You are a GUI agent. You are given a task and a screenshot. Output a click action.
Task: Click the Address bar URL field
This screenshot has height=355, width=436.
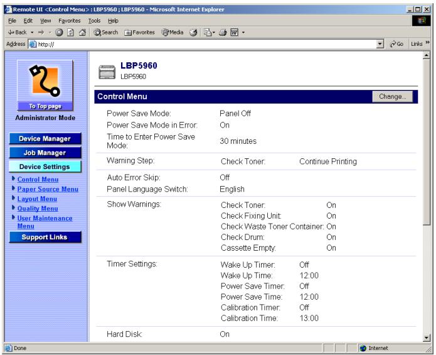tap(206, 44)
